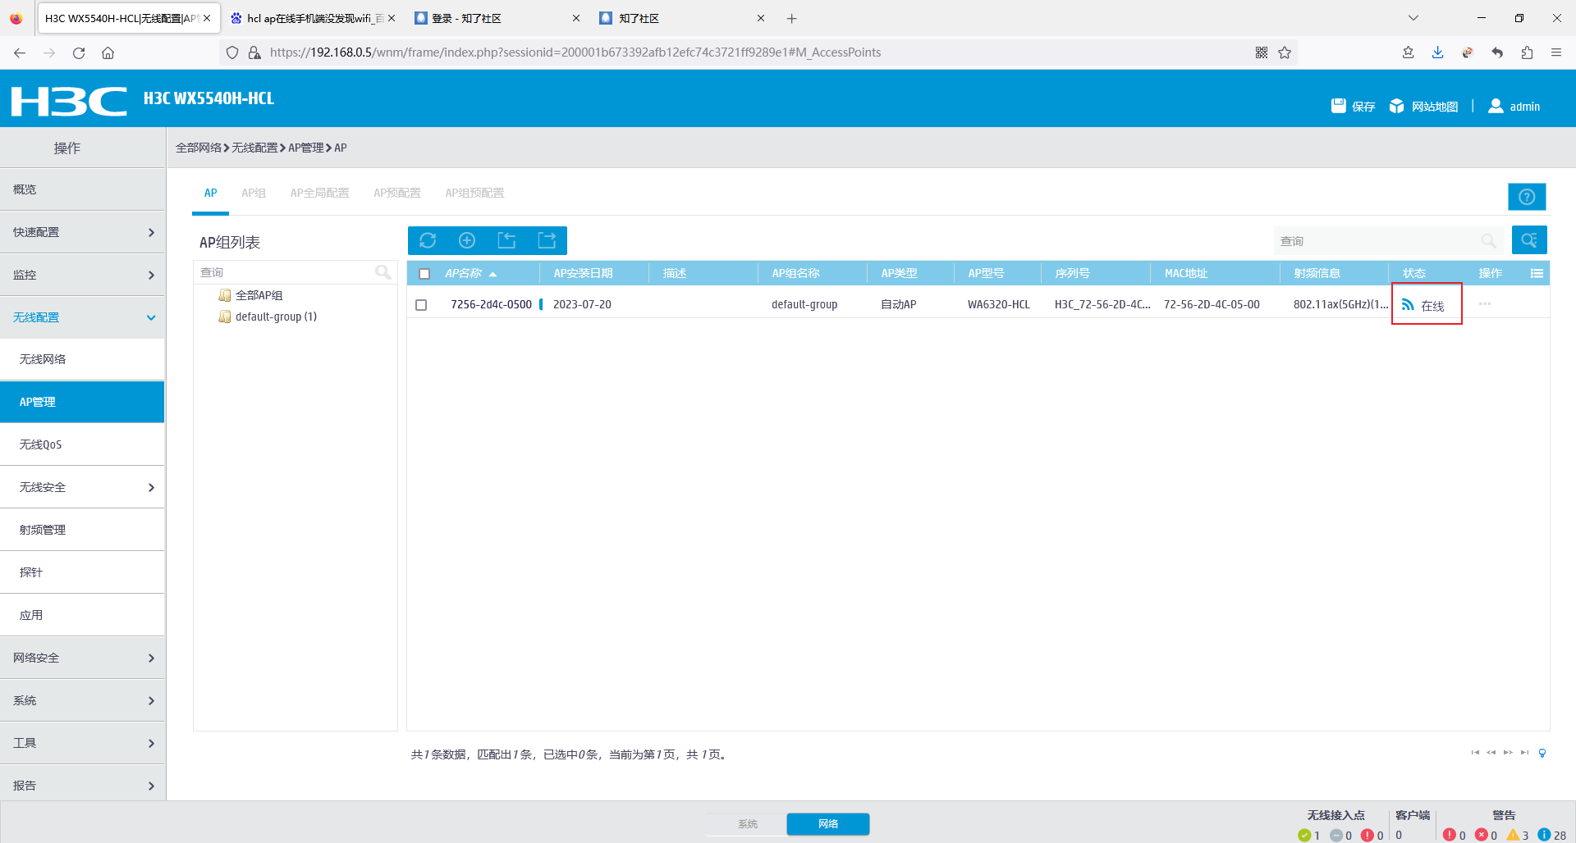
Task: Open the 应用 menu item
Action: 82,615
